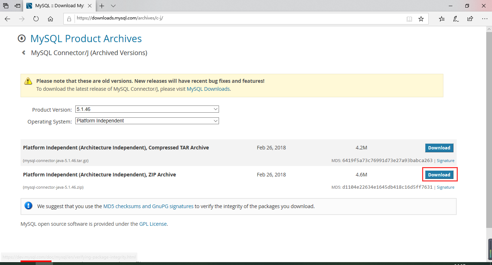Image resolution: width=492 pixels, height=265 pixels.
Task: Open Signature link for zip file
Action: 446,187
